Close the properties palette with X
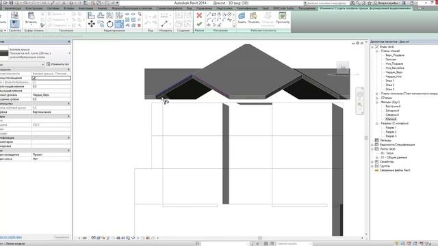The image size is (438, 246). [x=69, y=42]
